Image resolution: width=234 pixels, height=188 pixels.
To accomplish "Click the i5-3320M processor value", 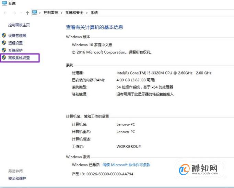I will pos(164,73).
